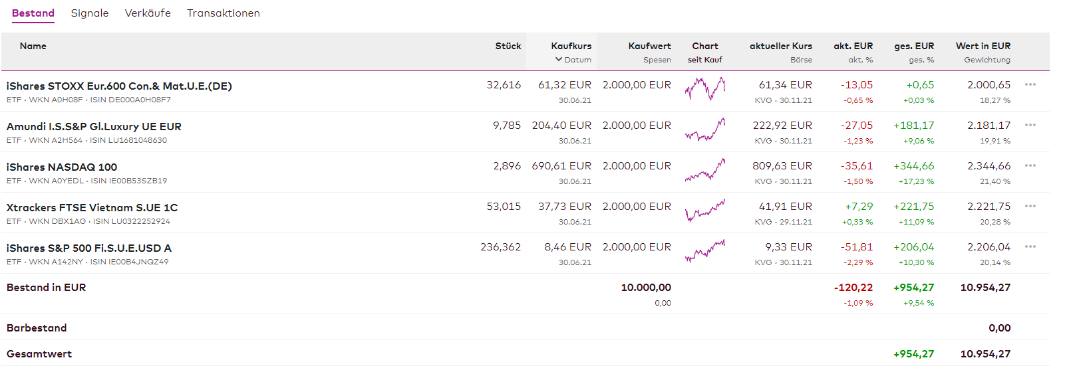Open iShares STOXX Eur.600 Con.& Mat. link
Viewport: 1065px width, 378px height.
point(119,86)
